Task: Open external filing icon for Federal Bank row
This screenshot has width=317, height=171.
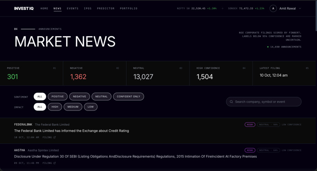Action: pos(54,137)
